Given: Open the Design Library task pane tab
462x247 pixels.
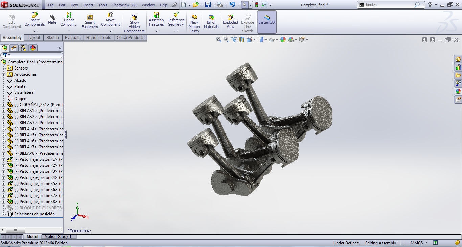Looking at the screenshot, I should [x=458, y=67].
